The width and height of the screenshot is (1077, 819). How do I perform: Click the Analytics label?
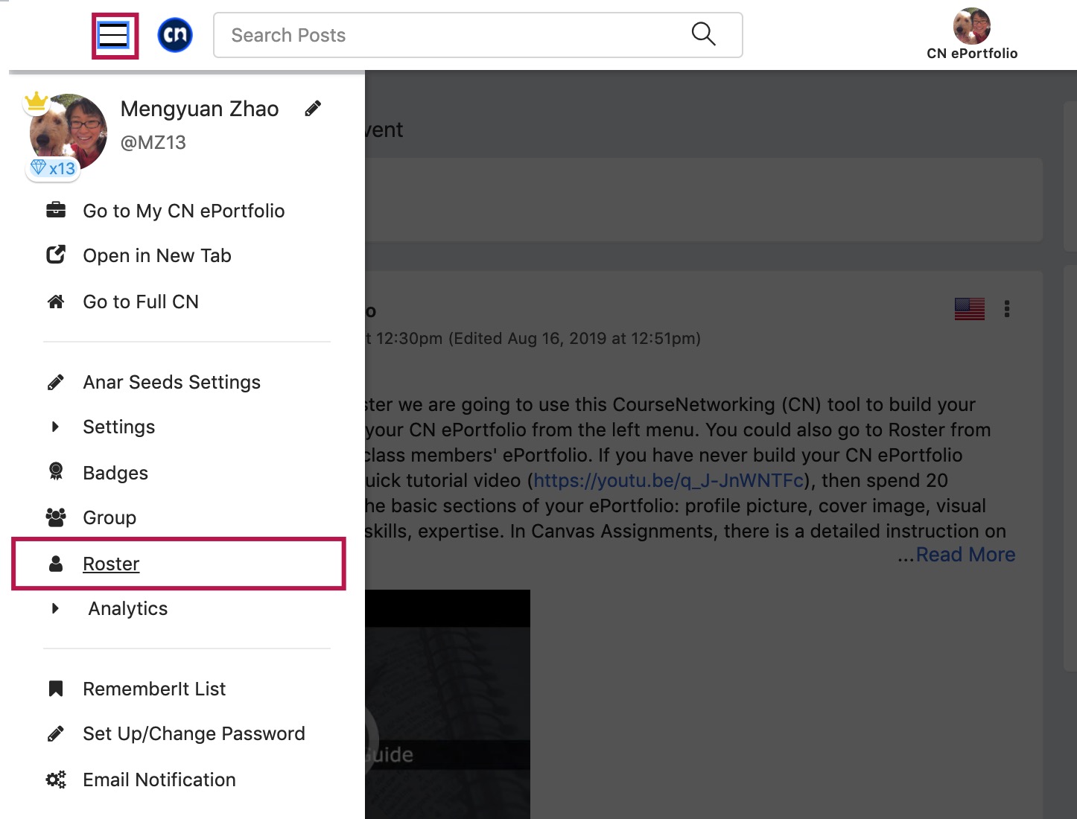[128, 608]
